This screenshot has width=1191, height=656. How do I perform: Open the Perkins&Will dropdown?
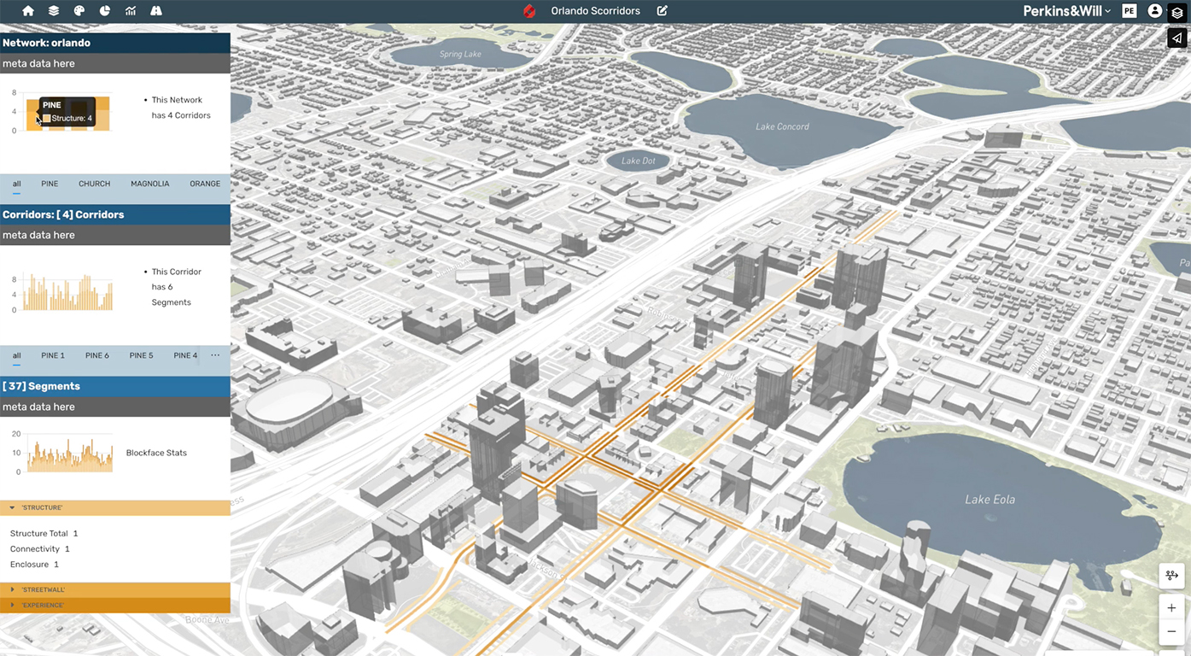coord(1066,11)
